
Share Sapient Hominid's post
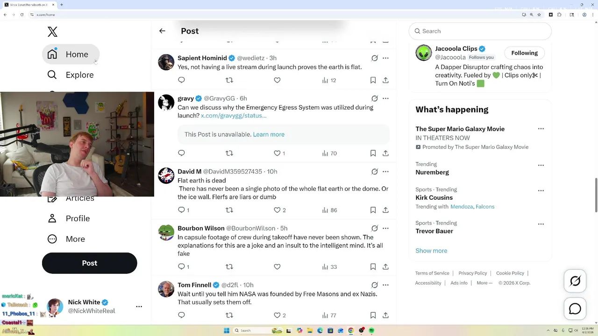click(x=385, y=80)
